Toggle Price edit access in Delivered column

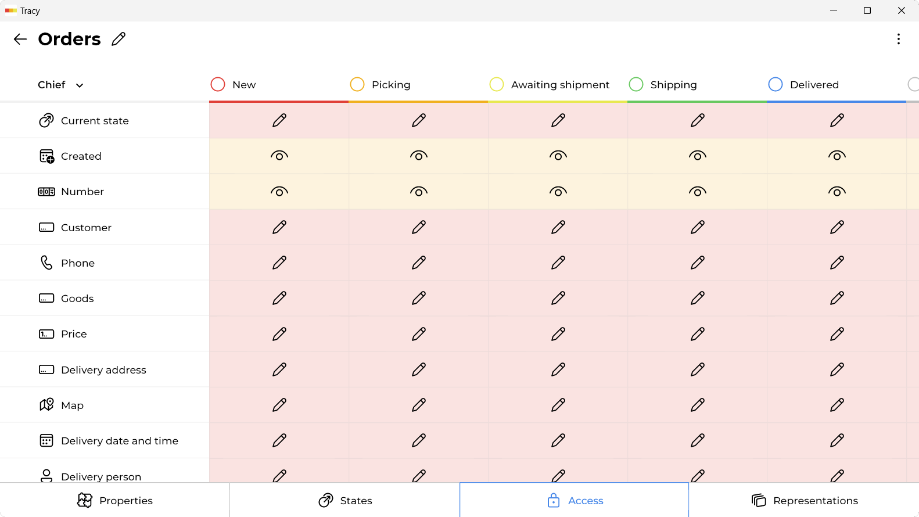tap(837, 334)
